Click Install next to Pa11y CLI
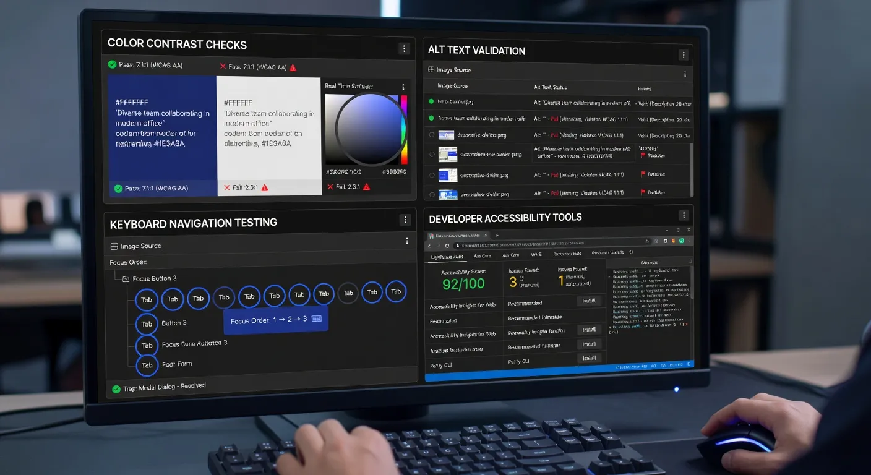Image resolution: width=871 pixels, height=475 pixels. pos(589,357)
